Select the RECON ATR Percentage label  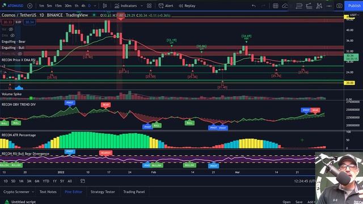[19, 135]
